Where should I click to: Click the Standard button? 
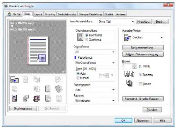[x=152, y=110]
